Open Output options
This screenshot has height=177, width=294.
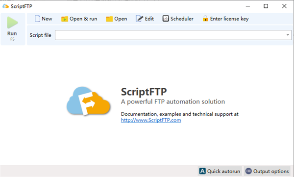tap(267, 171)
